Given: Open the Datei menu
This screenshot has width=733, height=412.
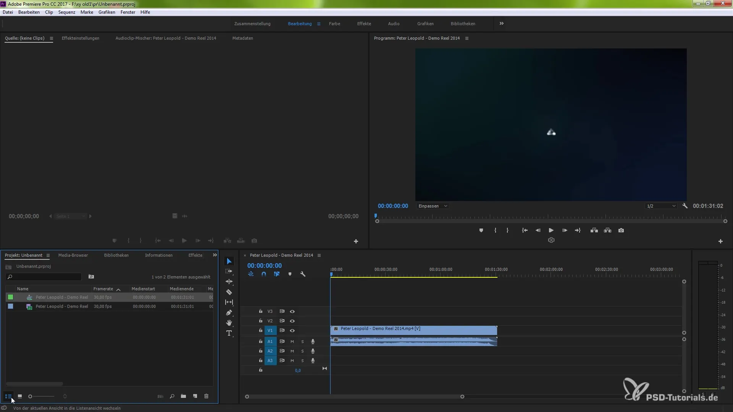Looking at the screenshot, I should (8, 12).
